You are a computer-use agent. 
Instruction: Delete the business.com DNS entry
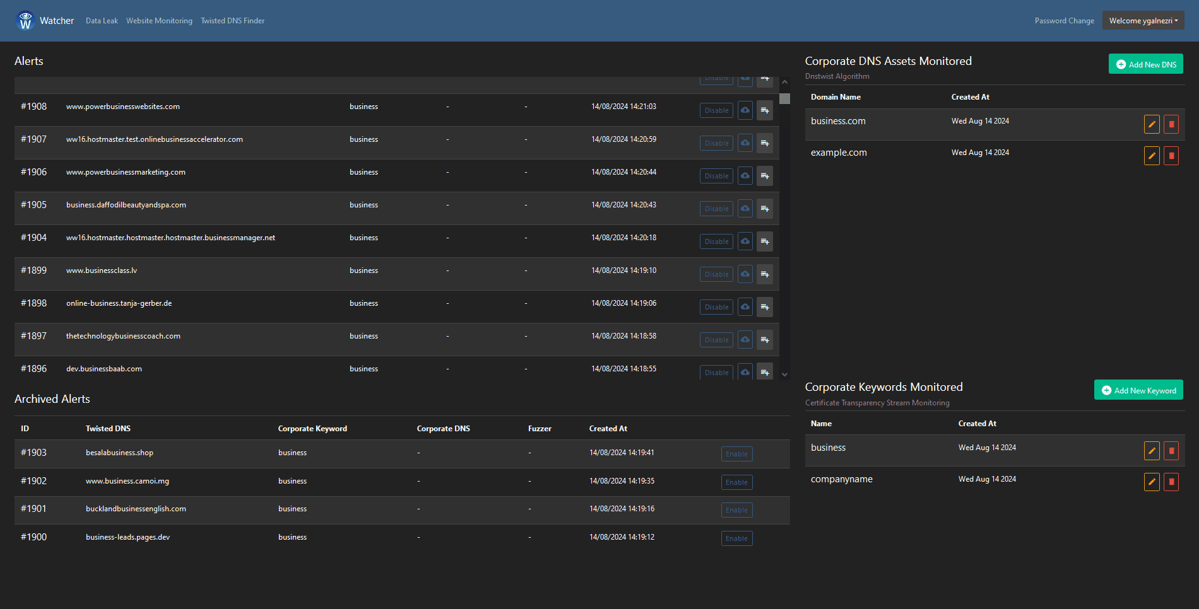click(x=1171, y=124)
